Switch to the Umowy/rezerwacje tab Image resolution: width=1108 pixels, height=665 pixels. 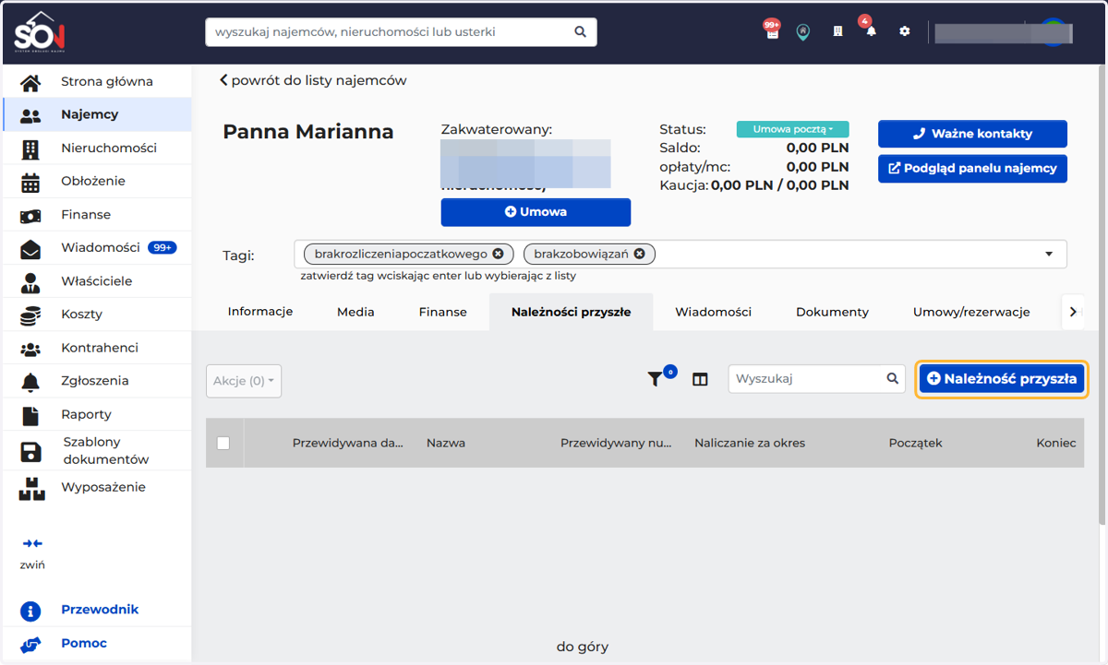tap(971, 312)
